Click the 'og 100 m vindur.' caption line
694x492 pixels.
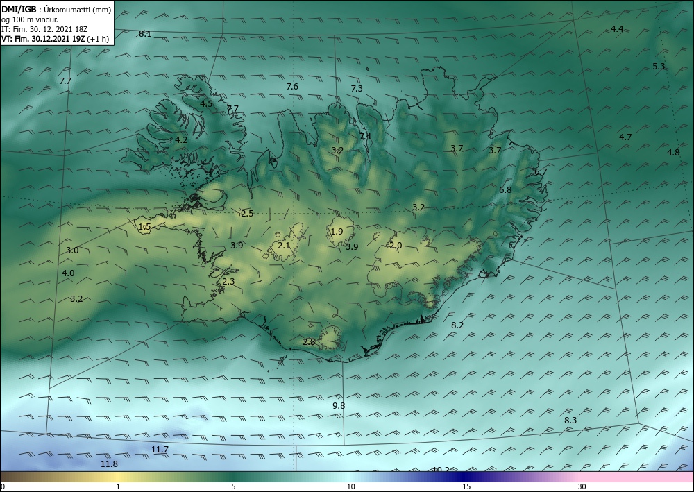coord(30,19)
